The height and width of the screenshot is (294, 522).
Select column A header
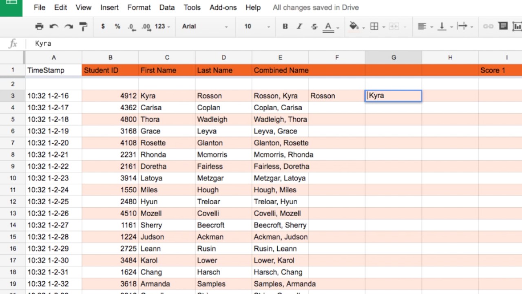coord(53,58)
